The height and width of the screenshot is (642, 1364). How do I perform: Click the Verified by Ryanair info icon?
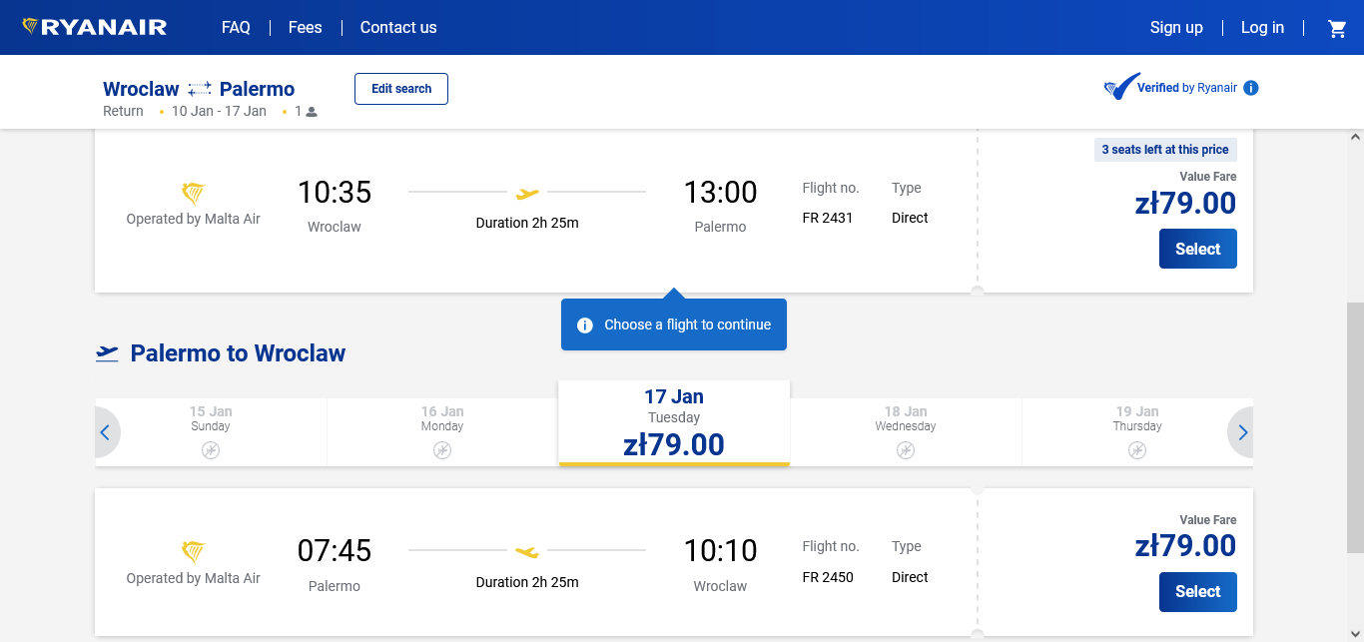click(x=1251, y=88)
